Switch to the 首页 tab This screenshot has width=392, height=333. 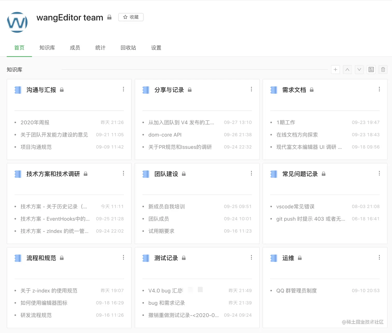click(19, 48)
